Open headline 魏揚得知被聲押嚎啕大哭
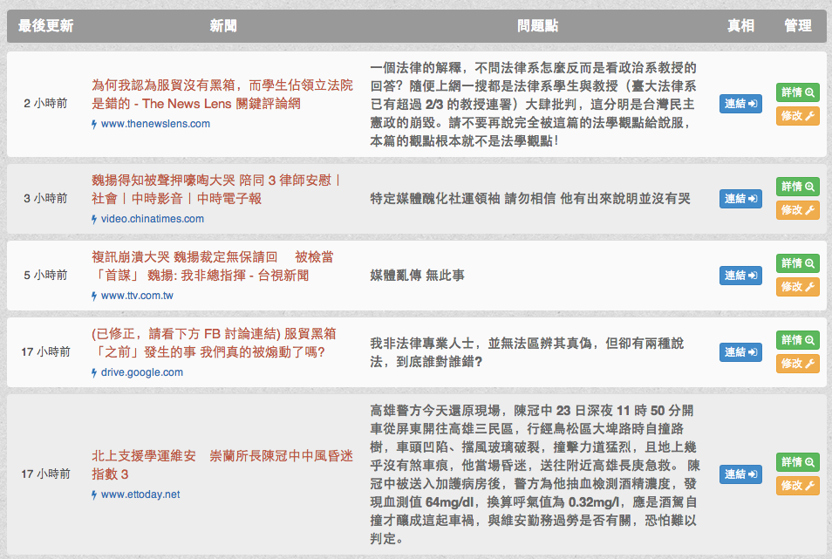Image resolution: width=832 pixels, height=559 pixels. pos(216,189)
